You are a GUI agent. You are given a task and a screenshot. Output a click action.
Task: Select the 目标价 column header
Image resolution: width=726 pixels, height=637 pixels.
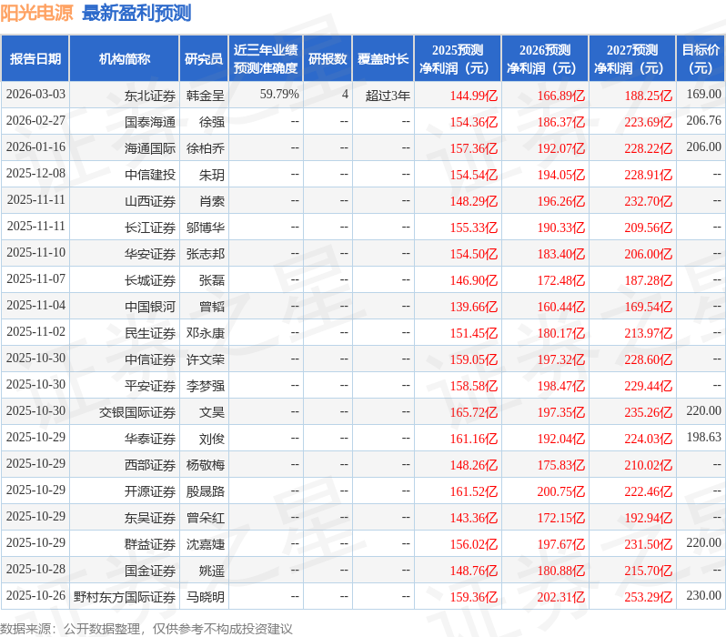[701, 59]
